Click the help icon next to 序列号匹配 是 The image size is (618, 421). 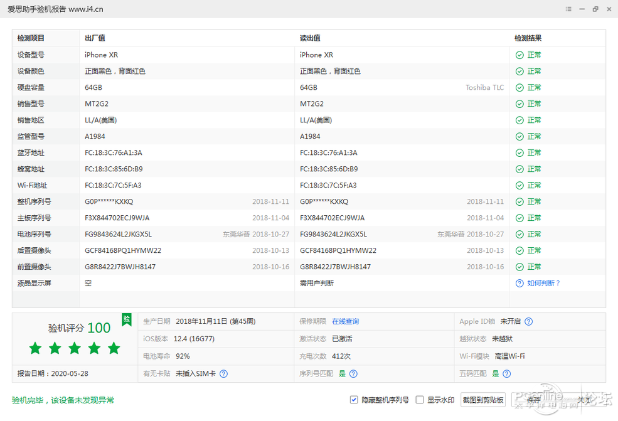[353, 374]
